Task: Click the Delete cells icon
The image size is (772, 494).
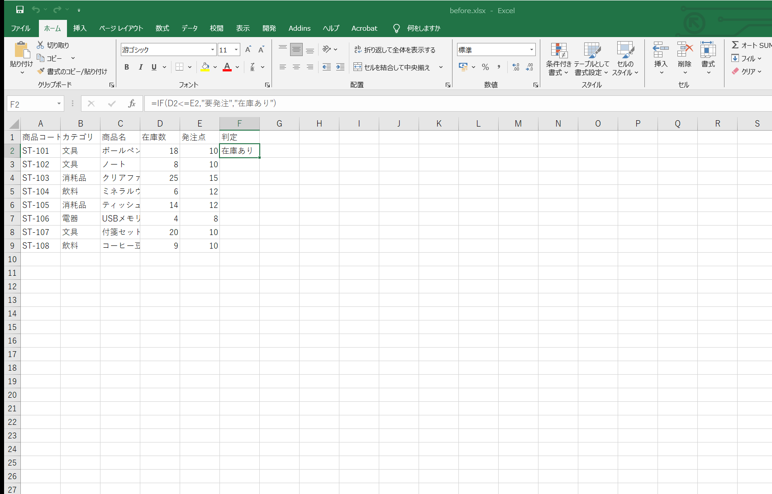Action: (x=685, y=49)
